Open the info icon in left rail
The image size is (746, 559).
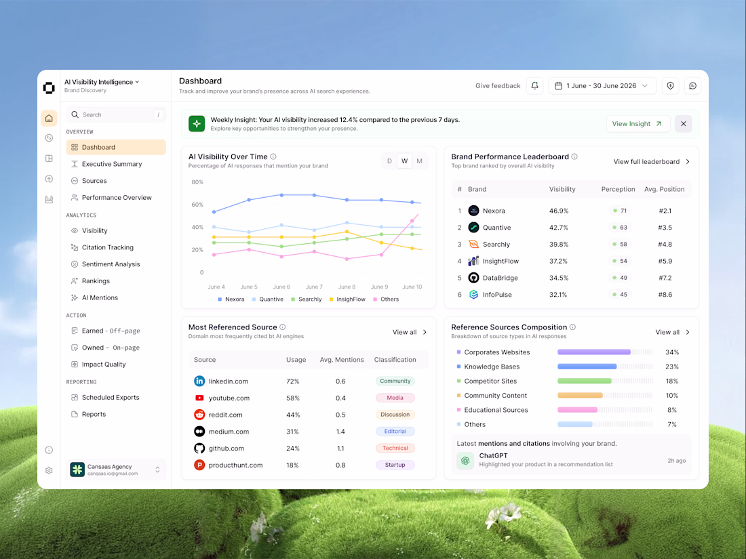(x=49, y=450)
